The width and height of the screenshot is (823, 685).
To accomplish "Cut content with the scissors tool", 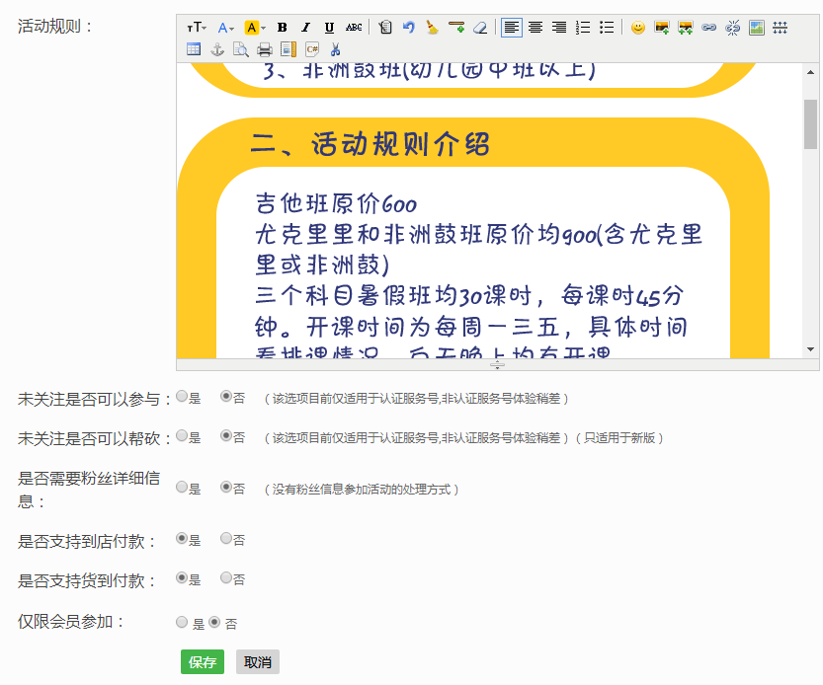I will (337, 49).
